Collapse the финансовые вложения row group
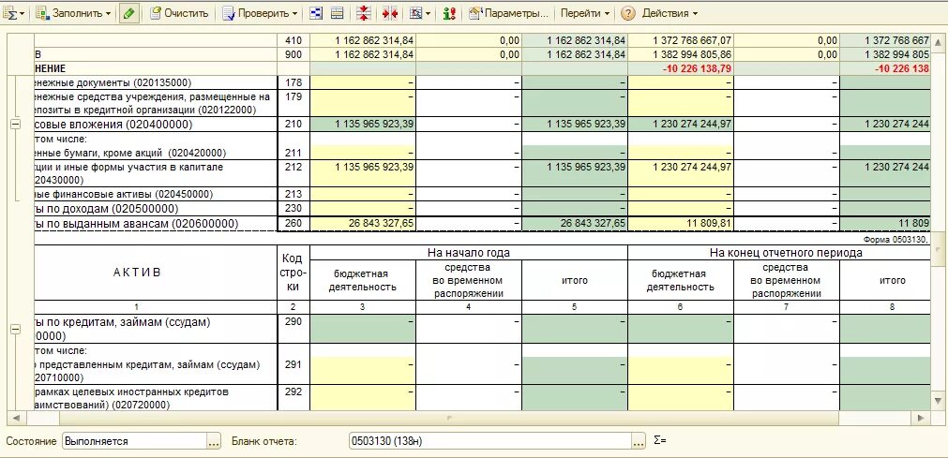The image size is (948, 458). point(16,124)
